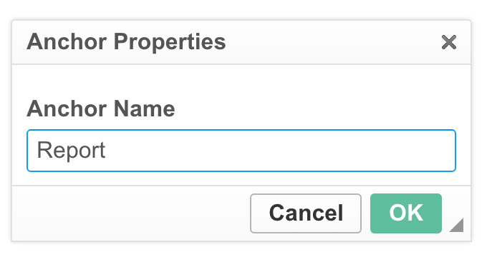Close the Anchor Properties dialog with X
This screenshot has width=487, height=257.
coord(449,42)
